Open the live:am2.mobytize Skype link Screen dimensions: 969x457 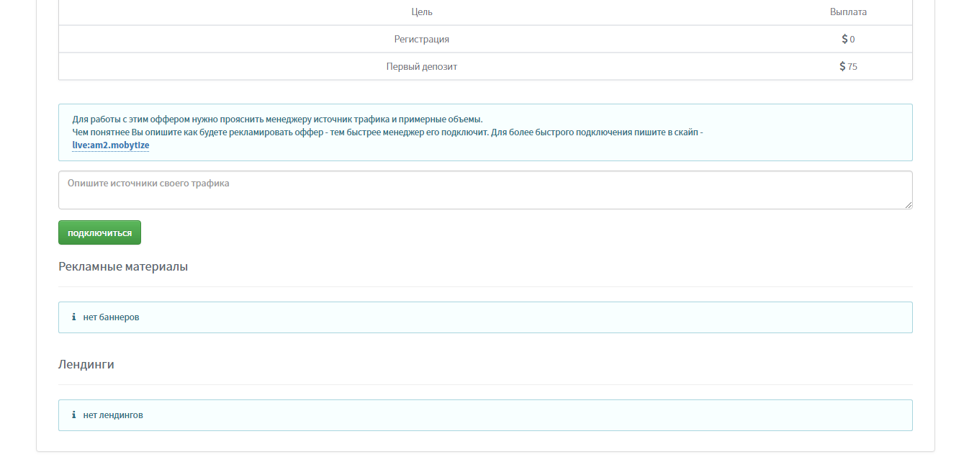pyautogui.click(x=111, y=145)
